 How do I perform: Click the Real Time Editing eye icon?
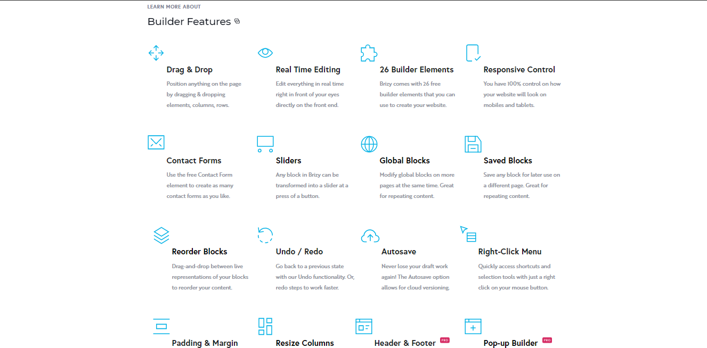click(265, 53)
